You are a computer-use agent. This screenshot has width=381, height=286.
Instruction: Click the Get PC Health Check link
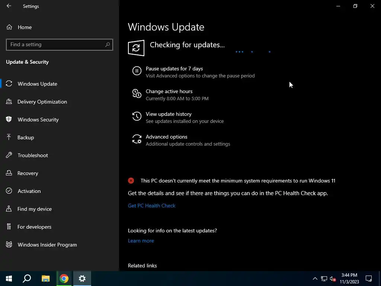tap(152, 206)
